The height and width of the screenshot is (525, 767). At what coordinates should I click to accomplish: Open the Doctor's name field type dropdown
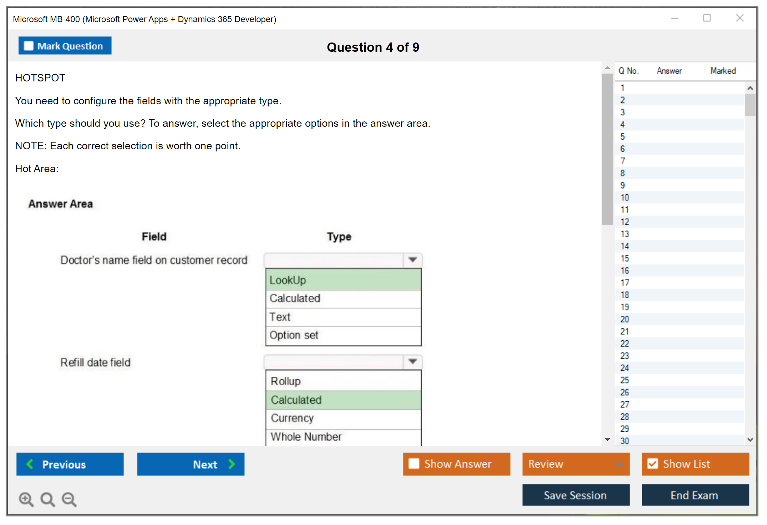click(x=412, y=260)
